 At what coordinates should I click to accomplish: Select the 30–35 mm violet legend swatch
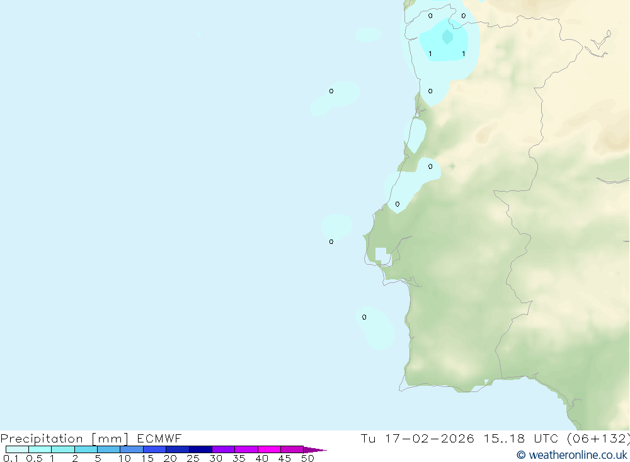224,449
